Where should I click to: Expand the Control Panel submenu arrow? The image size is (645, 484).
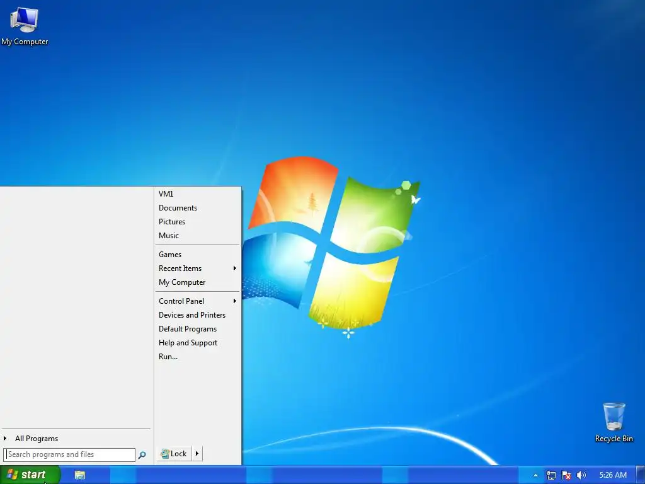tap(234, 301)
